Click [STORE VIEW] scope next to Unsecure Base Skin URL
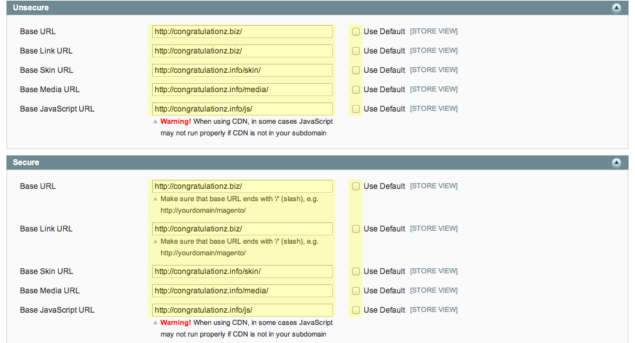This screenshot has width=635, height=343. click(x=434, y=70)
